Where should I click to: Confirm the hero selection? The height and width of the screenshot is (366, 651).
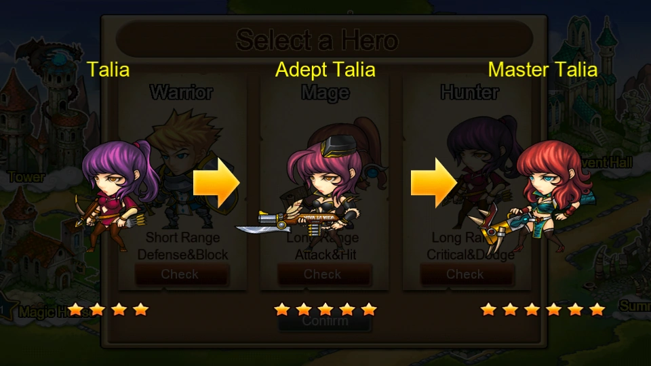pos(325,321)
